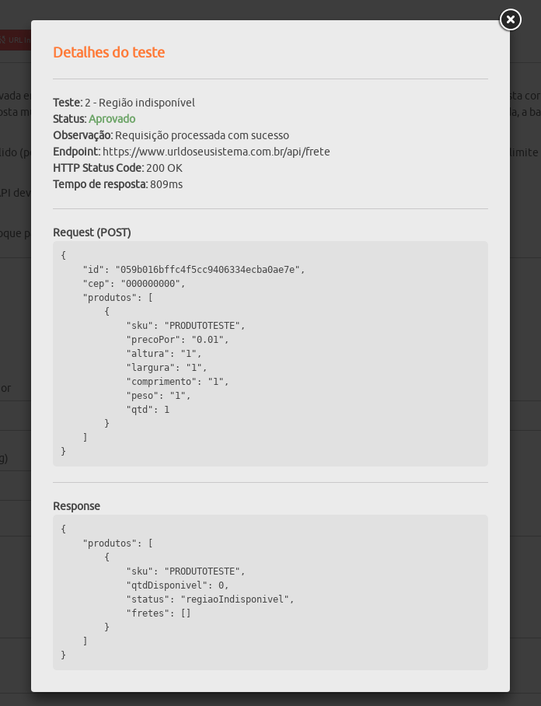Screen dimensions: 541x706
Task: Click the 809ms response time value
Action: point(166,184)
